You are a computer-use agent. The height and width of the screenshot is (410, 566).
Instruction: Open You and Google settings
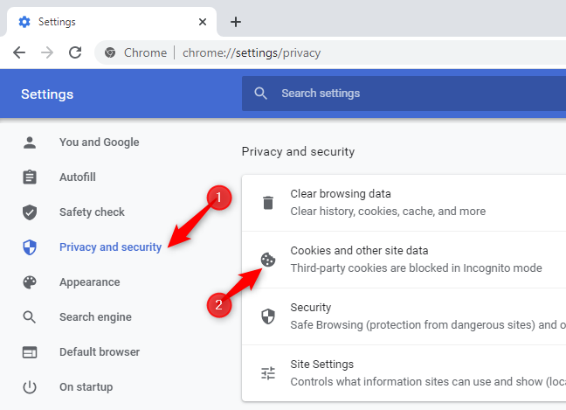[x=99, y=142]
